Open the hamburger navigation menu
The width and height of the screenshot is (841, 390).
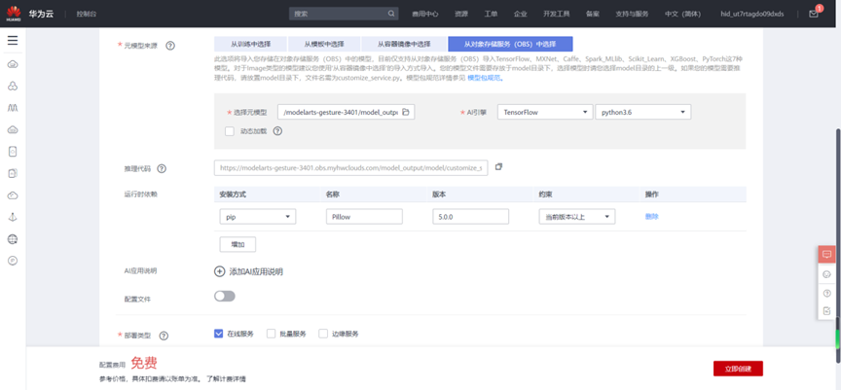(13, 41)
